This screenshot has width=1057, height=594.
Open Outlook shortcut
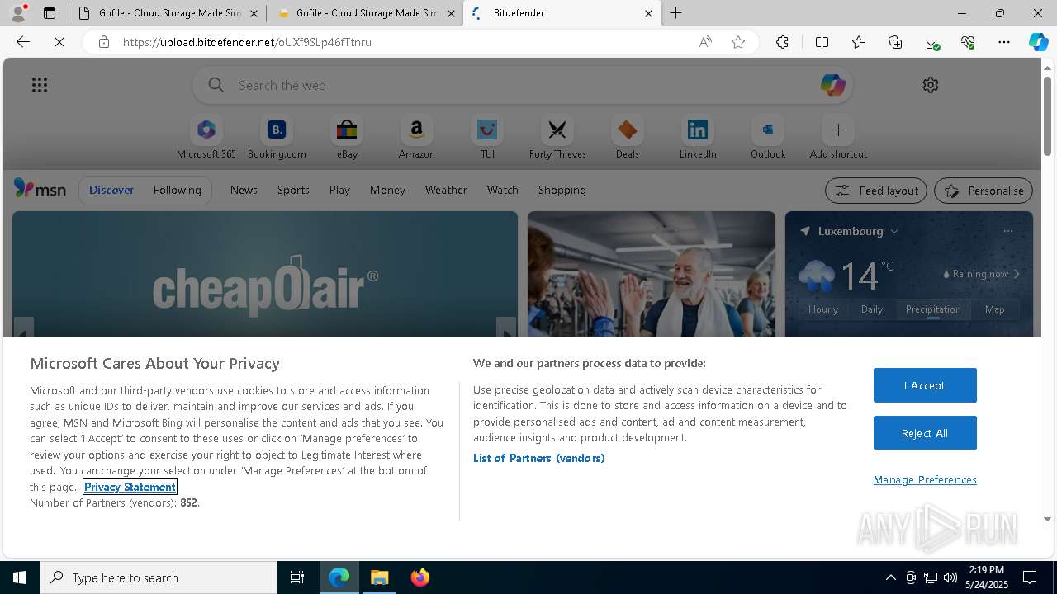click(x=768, y=137)
